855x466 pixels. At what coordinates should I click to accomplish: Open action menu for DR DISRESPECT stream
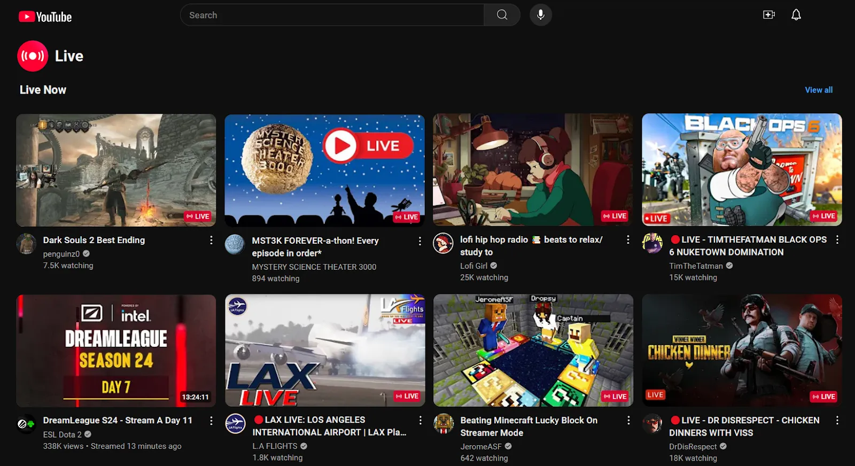pyautogui.click(x=837, y=421)
